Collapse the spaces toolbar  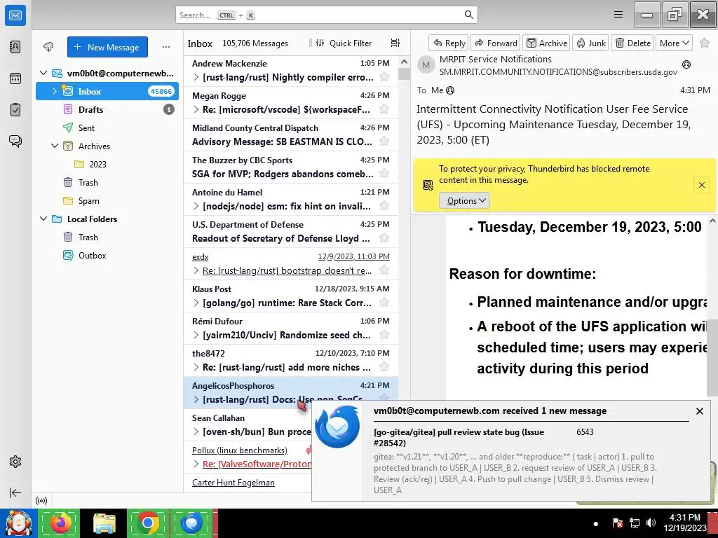click(x=15, y=492)
